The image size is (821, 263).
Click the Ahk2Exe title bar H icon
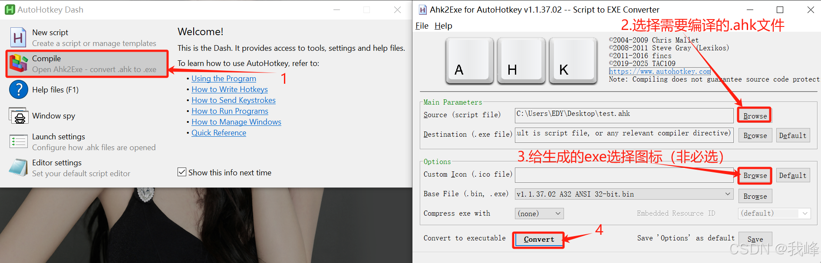tap(422, 10)
